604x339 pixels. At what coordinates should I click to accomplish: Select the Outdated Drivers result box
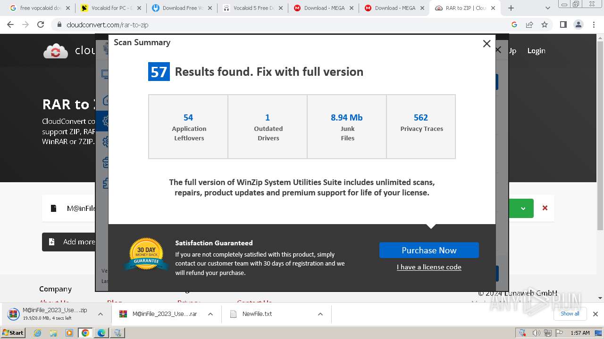coord(268,127)
